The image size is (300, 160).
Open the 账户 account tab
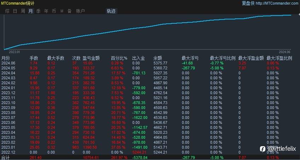click(81, 11)
